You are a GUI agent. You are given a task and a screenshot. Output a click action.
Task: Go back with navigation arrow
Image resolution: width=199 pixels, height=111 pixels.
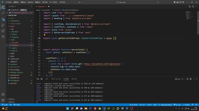[79, 2]
